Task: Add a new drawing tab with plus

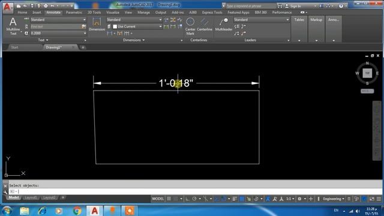Action: (83, 47)
